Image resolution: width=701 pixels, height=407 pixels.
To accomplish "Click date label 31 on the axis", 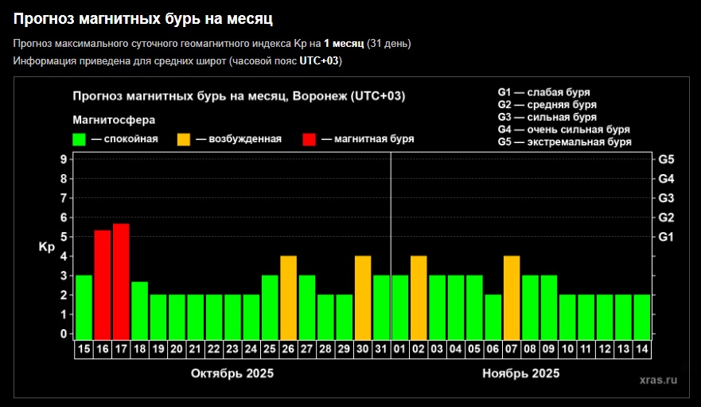I will pyautogui.click(x=381, y=349).
